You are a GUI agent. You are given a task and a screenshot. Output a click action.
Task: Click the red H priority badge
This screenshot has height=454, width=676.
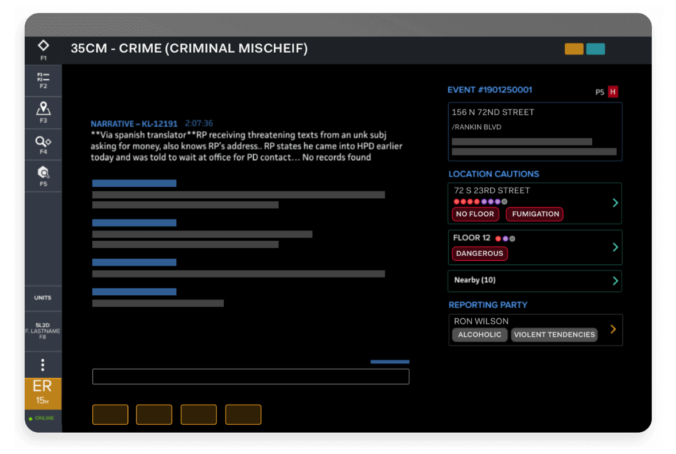tap(613, 91)
